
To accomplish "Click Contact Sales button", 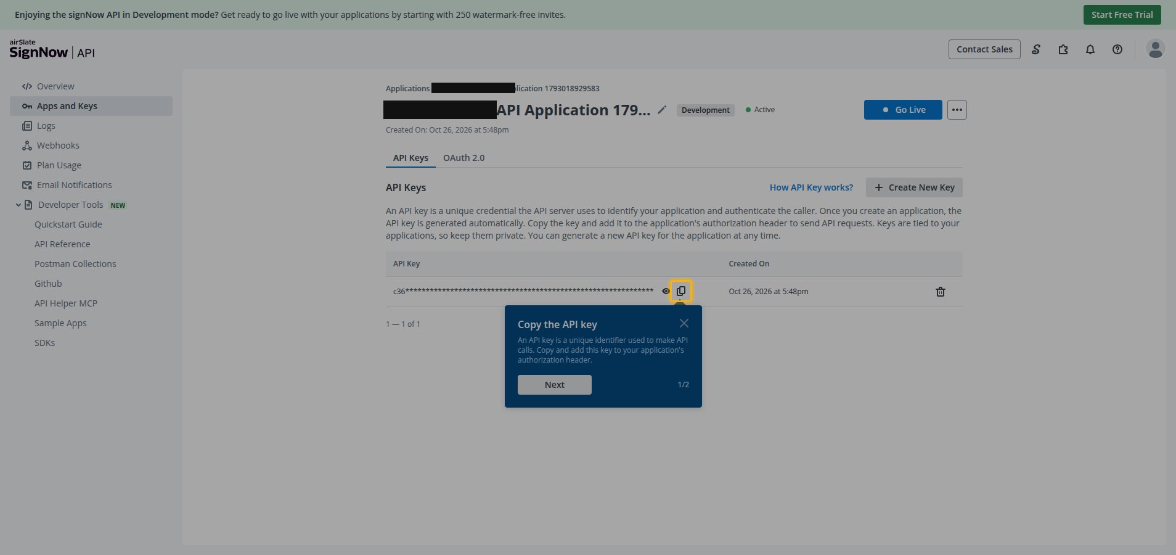I will point(984,49).
